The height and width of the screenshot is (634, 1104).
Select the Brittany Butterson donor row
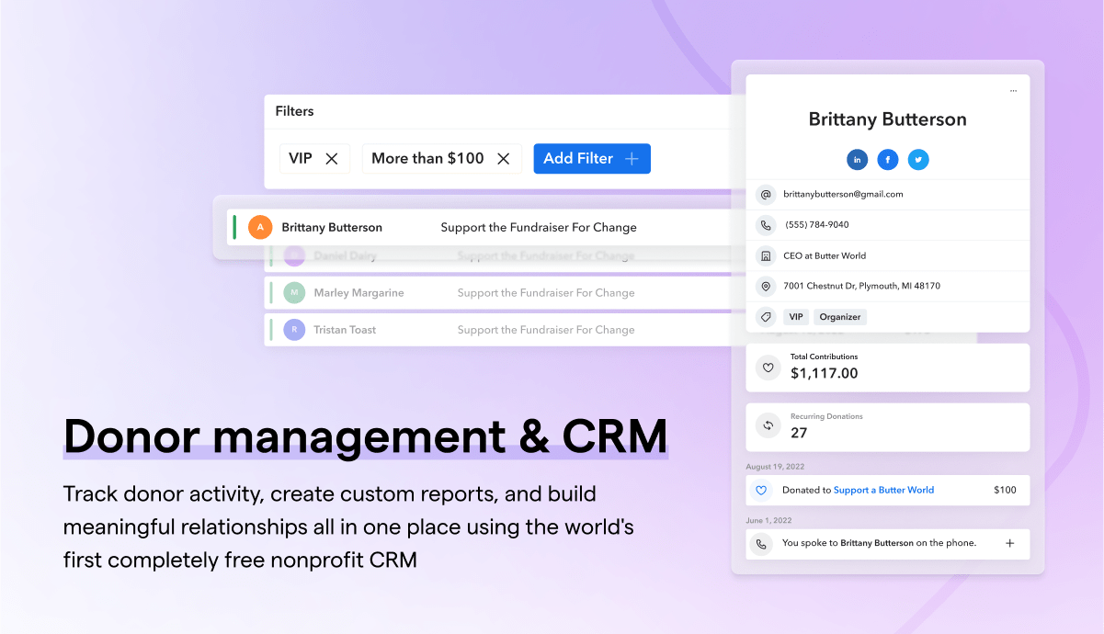pos(478,227)
